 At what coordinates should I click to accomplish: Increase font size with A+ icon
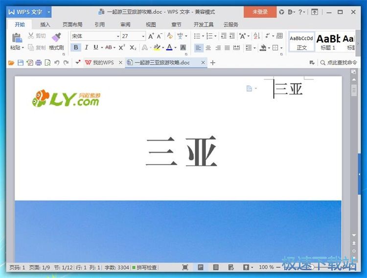(151, 36)
